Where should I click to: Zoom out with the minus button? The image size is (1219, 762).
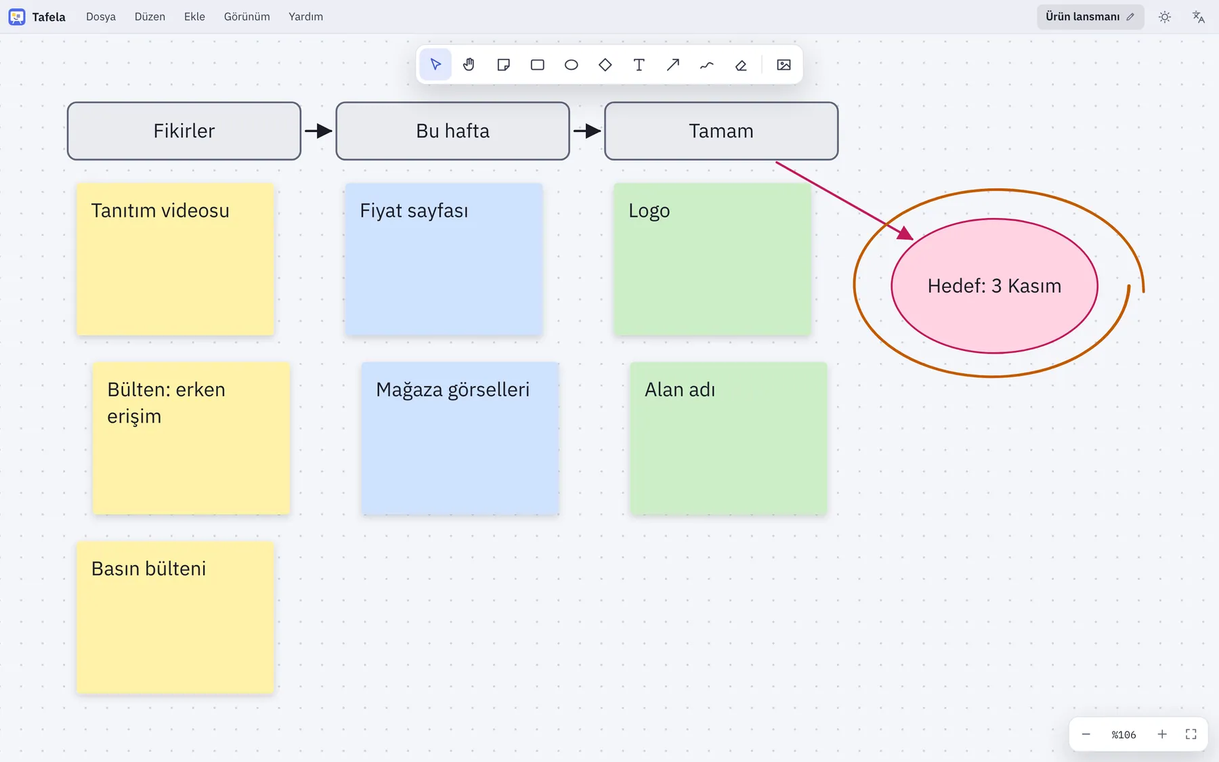click(x=1086, y=734)
